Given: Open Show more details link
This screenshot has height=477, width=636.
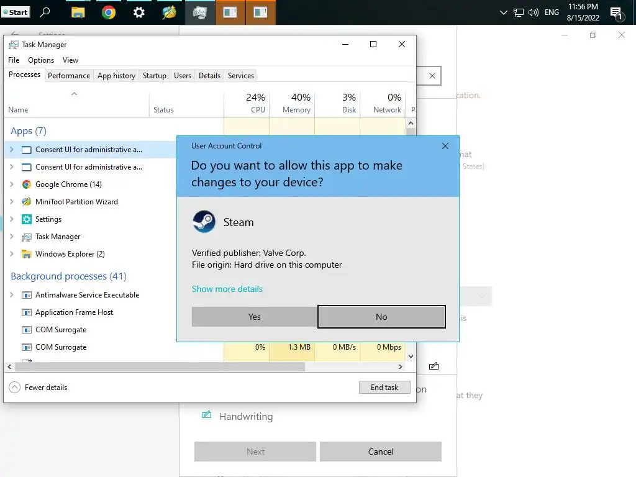Looking at the screenshot, I should (x=227, y=289).
